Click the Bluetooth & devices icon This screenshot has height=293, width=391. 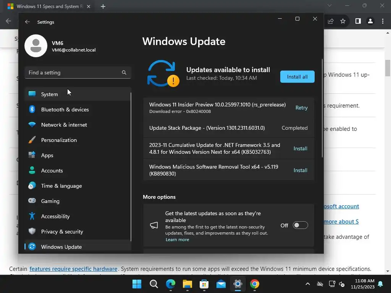[x=32, y=109]
